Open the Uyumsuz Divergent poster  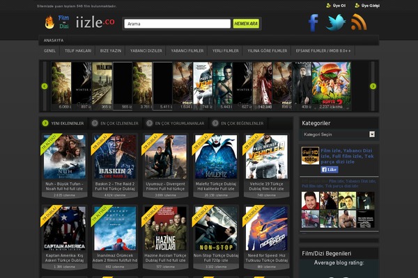(x=166, y=156)
